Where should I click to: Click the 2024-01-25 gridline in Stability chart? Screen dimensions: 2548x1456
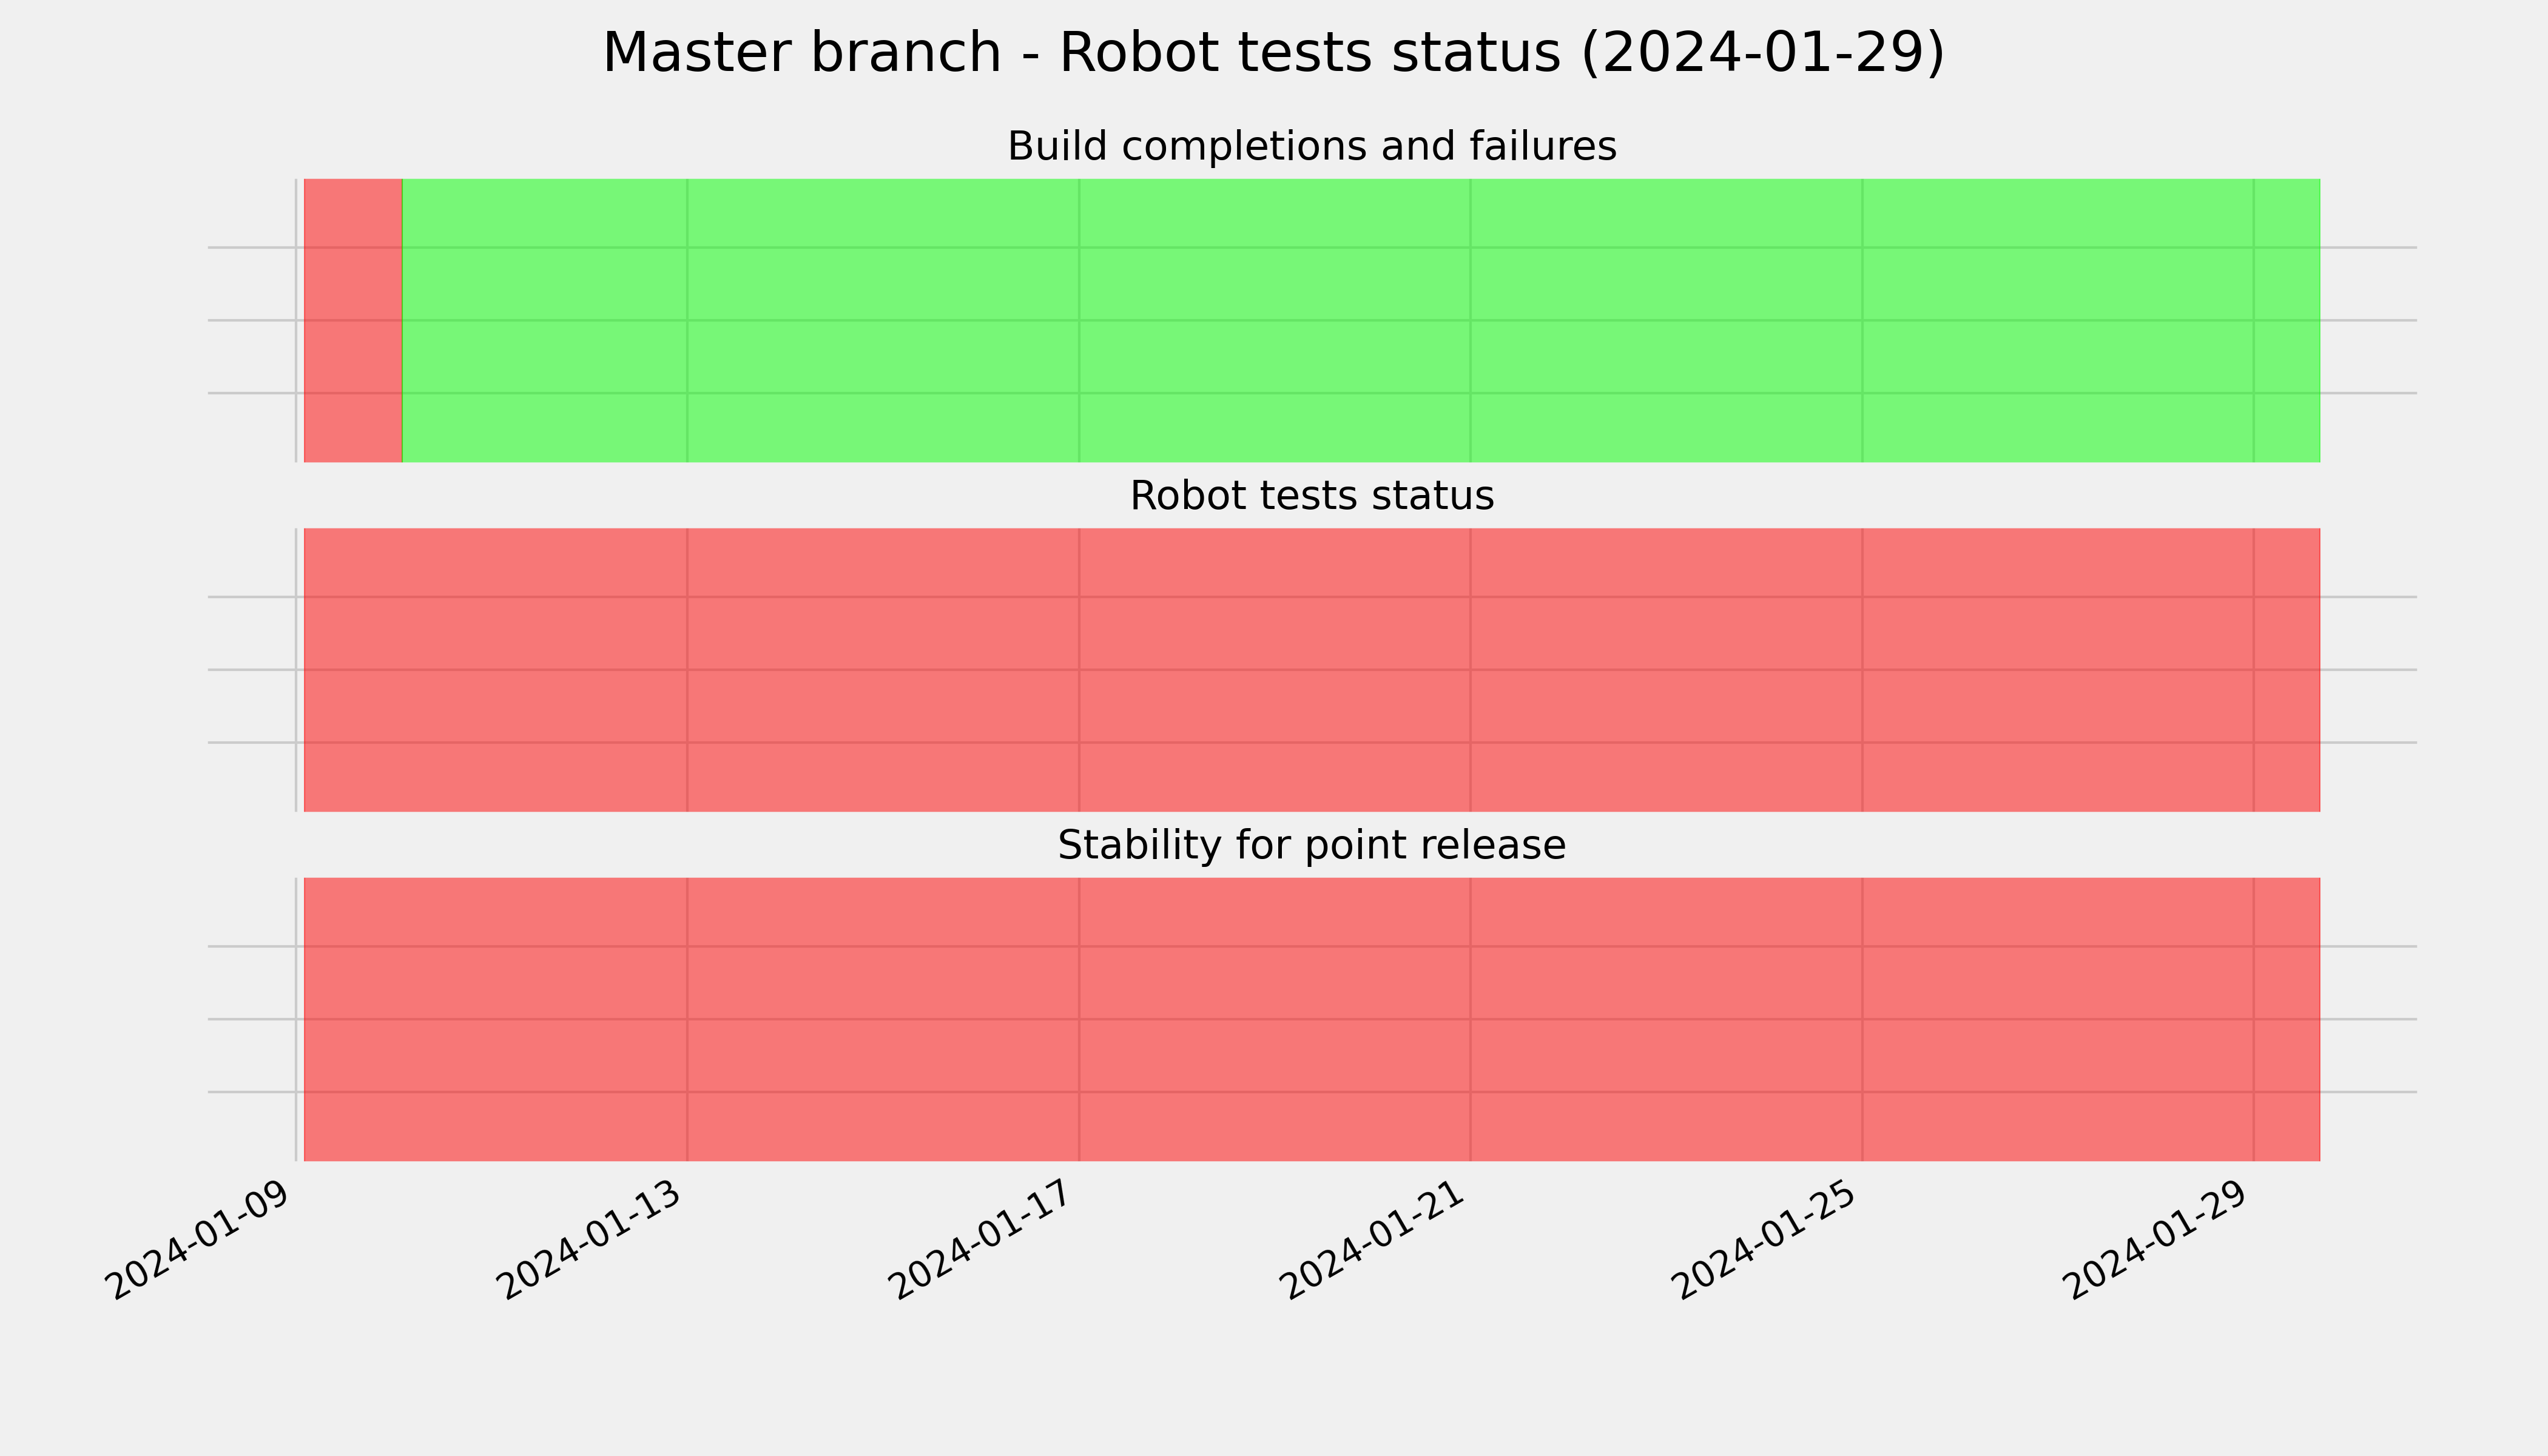click(x=1862, y=1019)
